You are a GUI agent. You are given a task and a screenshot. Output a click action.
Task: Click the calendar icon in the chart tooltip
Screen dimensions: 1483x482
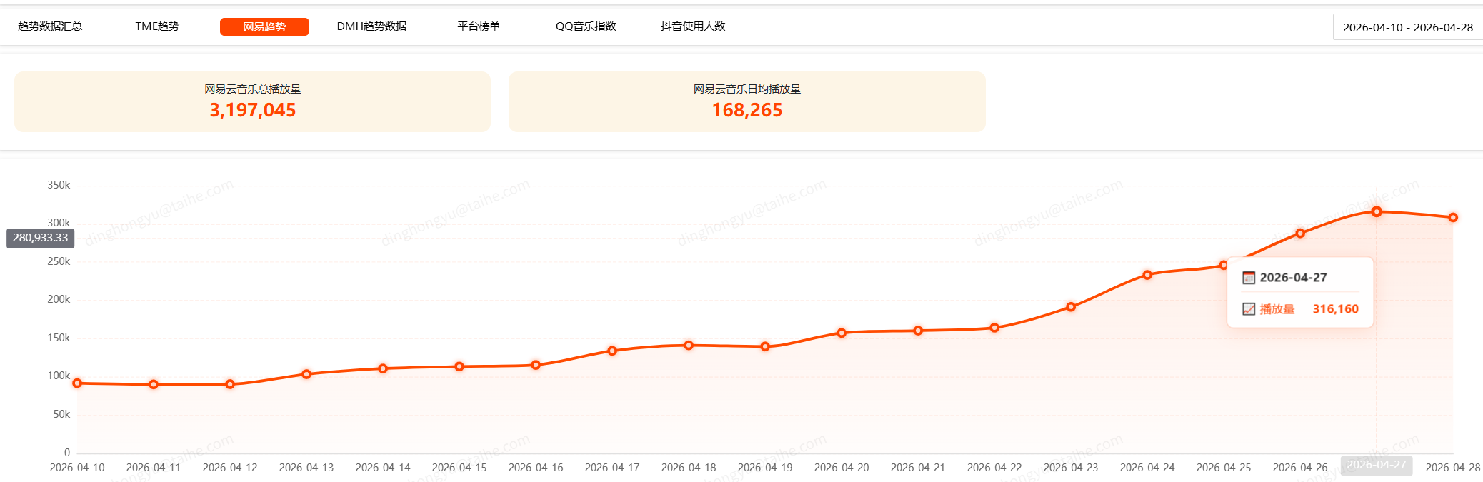[1249, 278]
